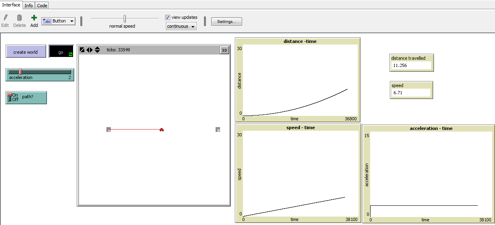
Task: Toggle the view updates checkbox
Action: pyautogui.click(x=168, y=18)
